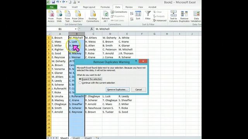Screen dimensions: 248x139
Task: Click the Refresh All icon
Action: [x=105, y=14]
